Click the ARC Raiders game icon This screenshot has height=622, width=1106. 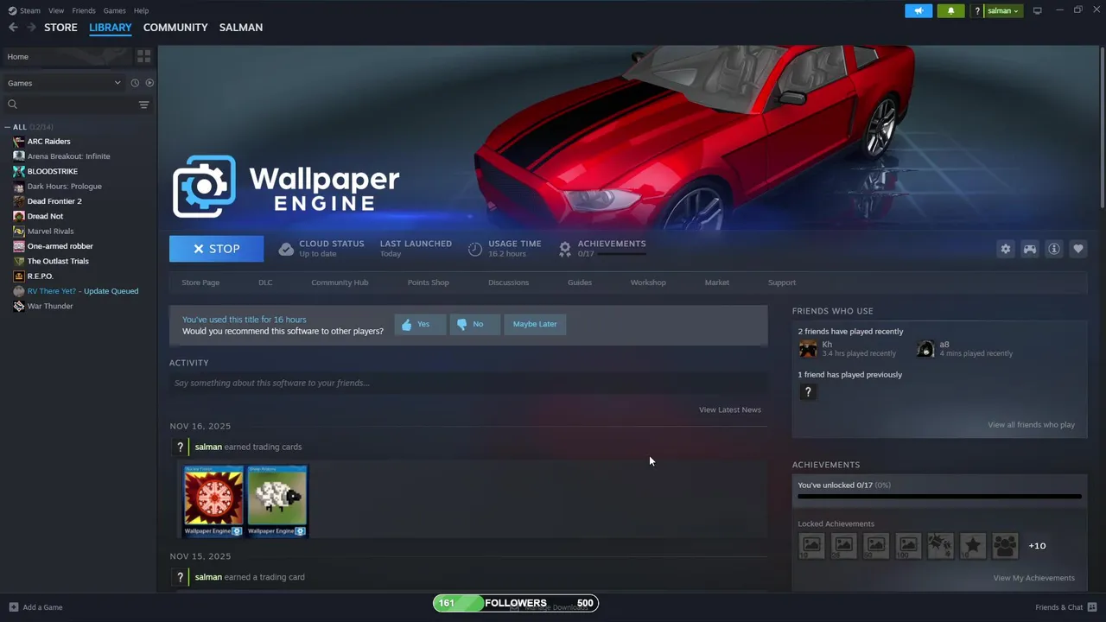(19, 141)
